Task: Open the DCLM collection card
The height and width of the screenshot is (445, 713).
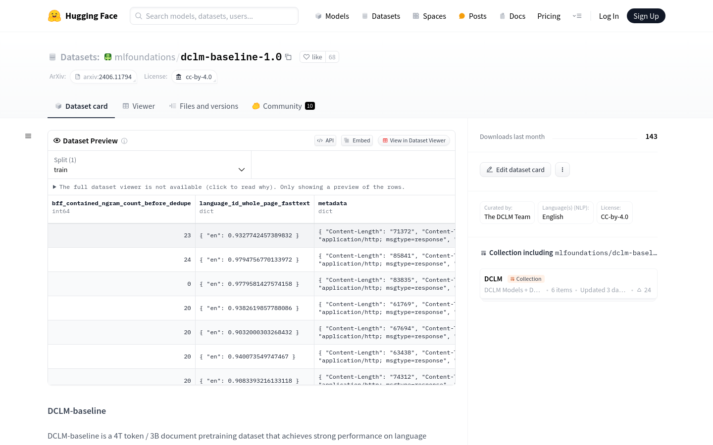Action: click(568, 284)
